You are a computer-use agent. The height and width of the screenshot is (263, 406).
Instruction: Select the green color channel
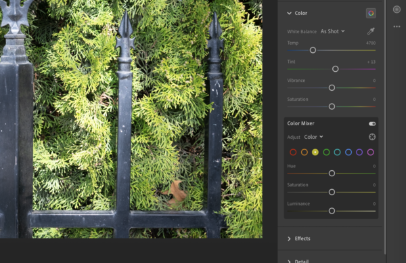(326, 153)
